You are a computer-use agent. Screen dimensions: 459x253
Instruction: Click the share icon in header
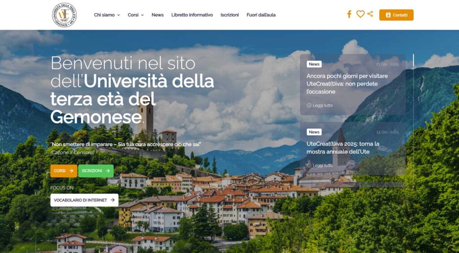370,14
